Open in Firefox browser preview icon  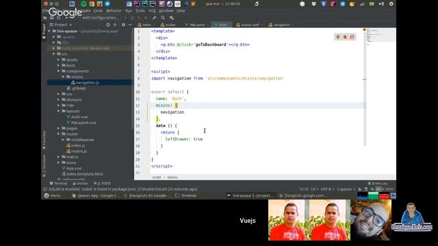point(345,37)
